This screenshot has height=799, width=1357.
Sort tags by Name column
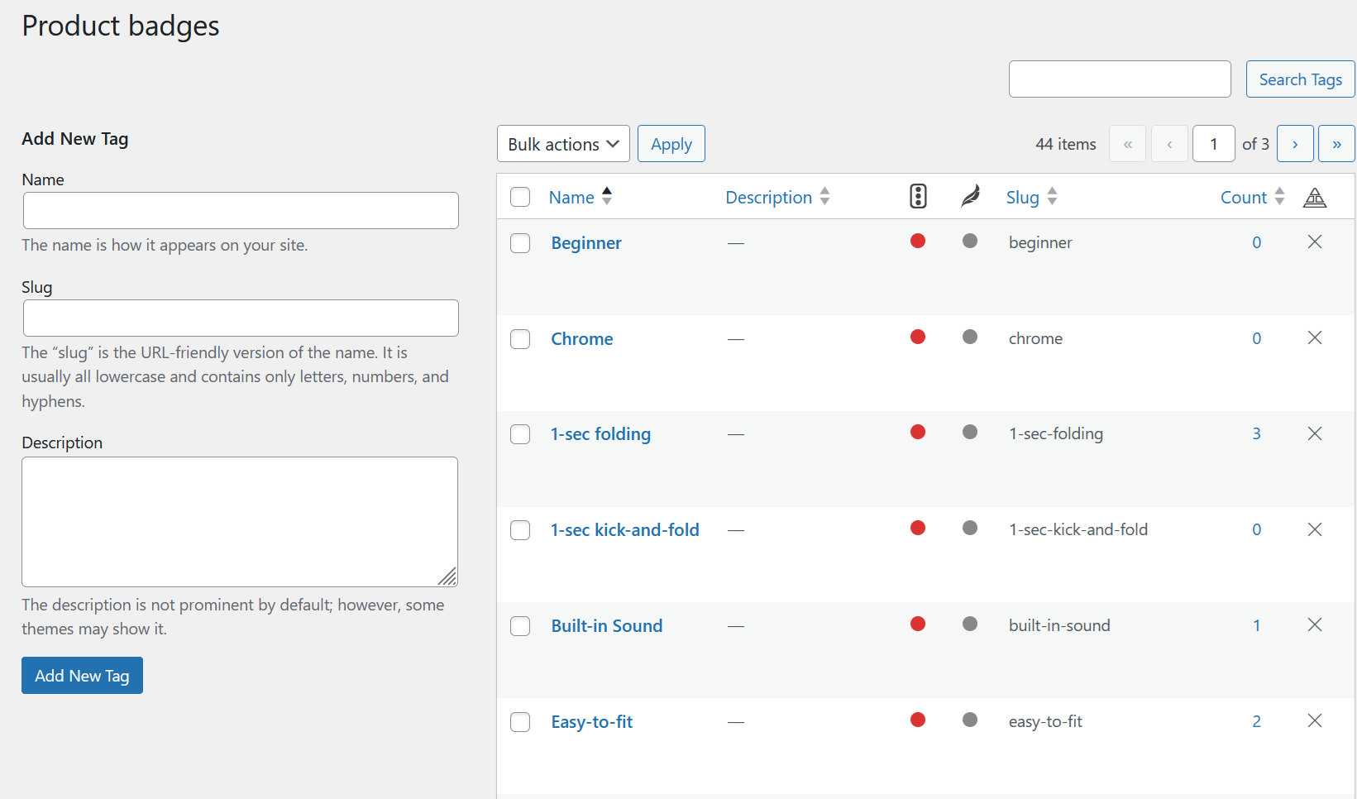coord(581,197)
